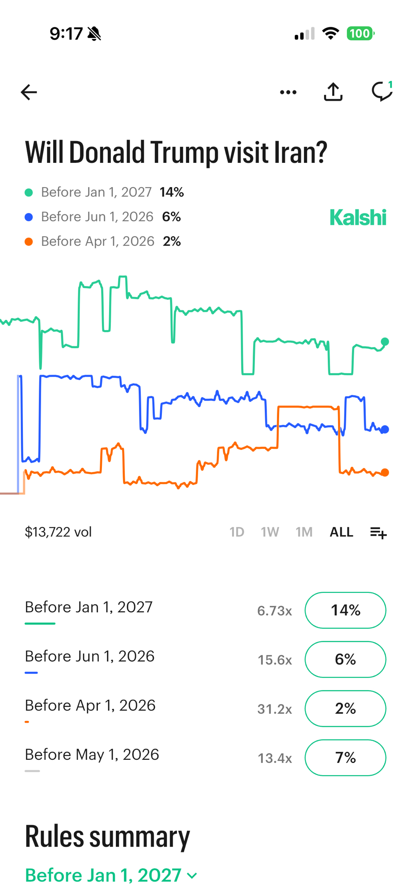Open the three-dot more options menu
Image resolution: width=411 pixels, height=895 pixels.
288,92
